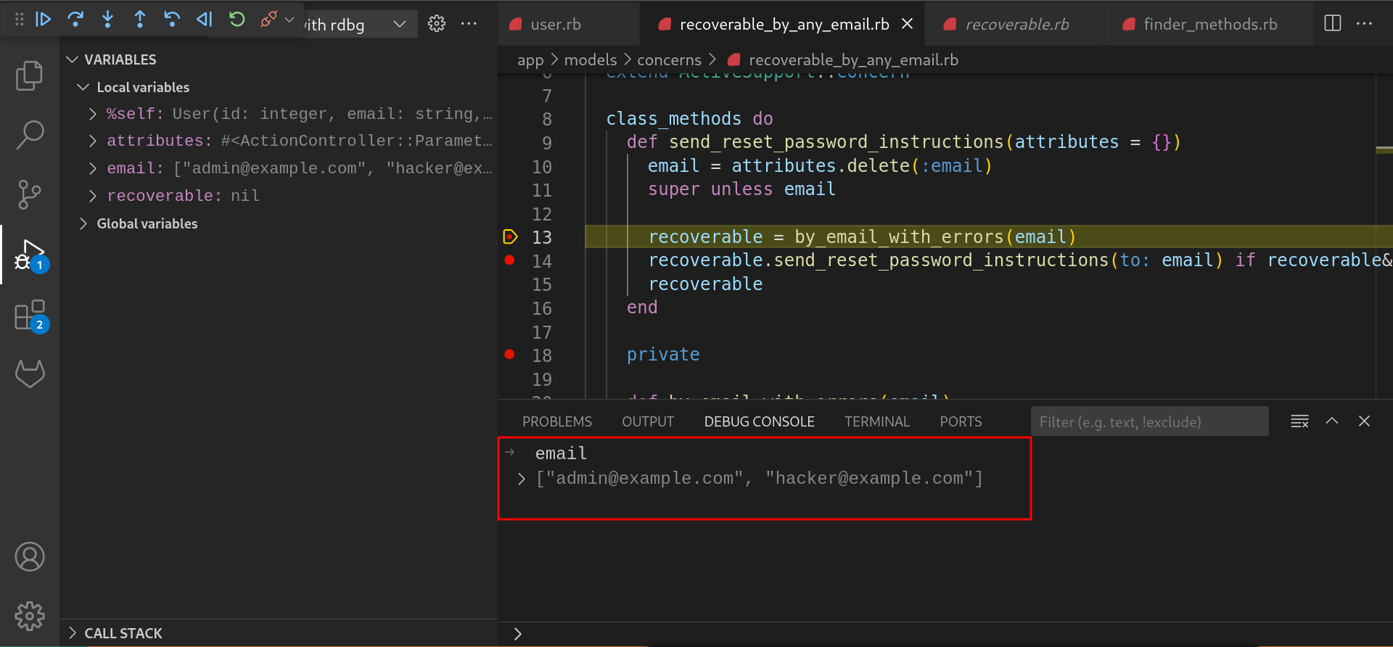Open disconnect options dropdown arrow
Image resolution: width=1393 pixels, height=647 pixels.
click(x=289, y=20)
